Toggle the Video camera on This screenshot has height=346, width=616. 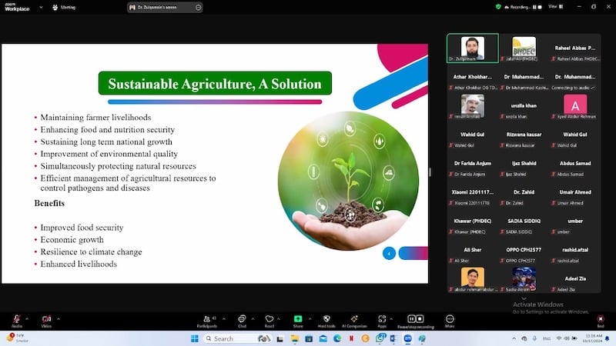click(46, 318)
